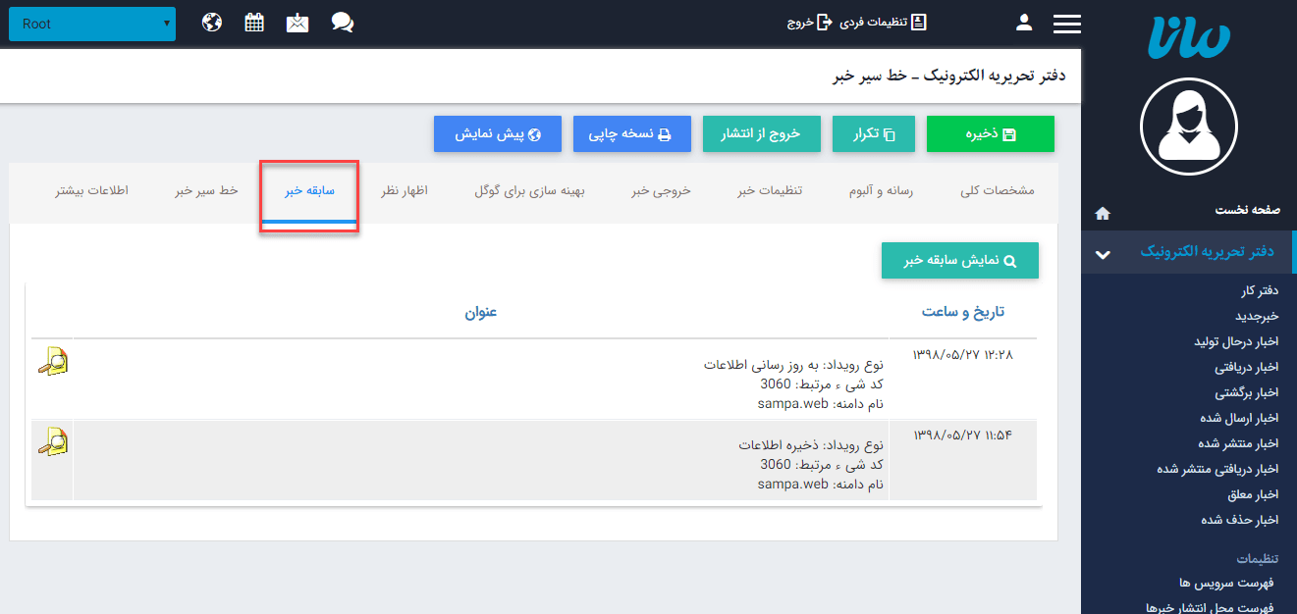Click the green ذخیره save button
Screen dimensions: 1297x614
pyautogui.click(x=990, y=134)
